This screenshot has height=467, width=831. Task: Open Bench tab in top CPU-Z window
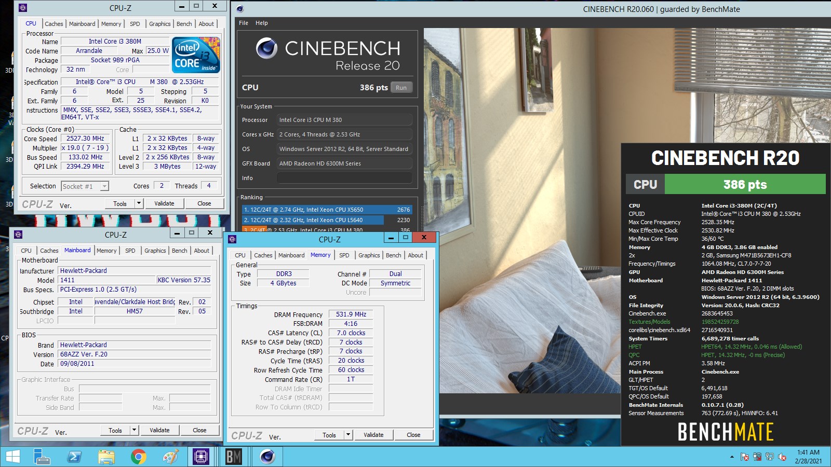[x=184, y=24]
